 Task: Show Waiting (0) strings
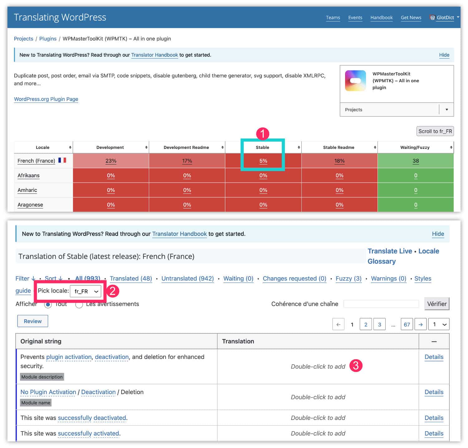238,279
